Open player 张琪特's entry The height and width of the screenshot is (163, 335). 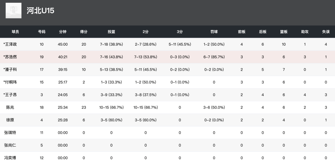click(x=10, y=133)
